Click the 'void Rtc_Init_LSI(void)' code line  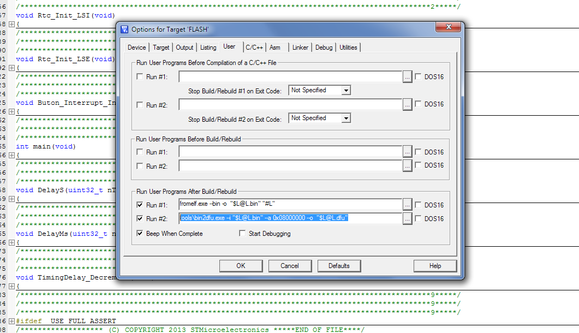[x=65, y=15]
